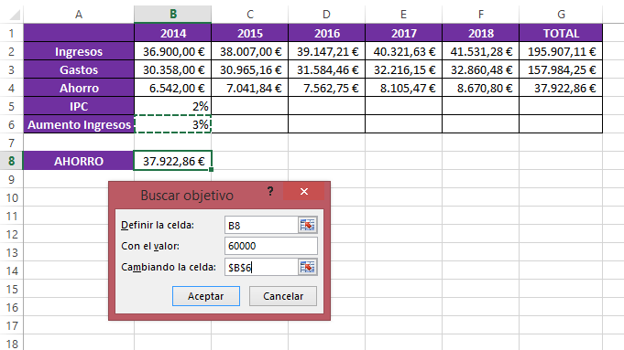Screen dimensions: 624x350
Task: Select row 8 header
Action: tap(12, 161)
